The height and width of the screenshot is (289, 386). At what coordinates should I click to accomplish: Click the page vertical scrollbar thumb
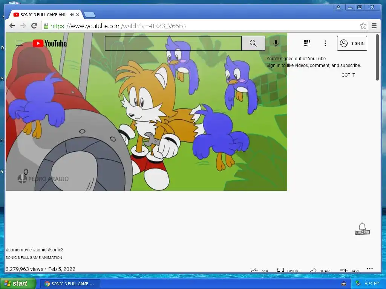(377, 57)
